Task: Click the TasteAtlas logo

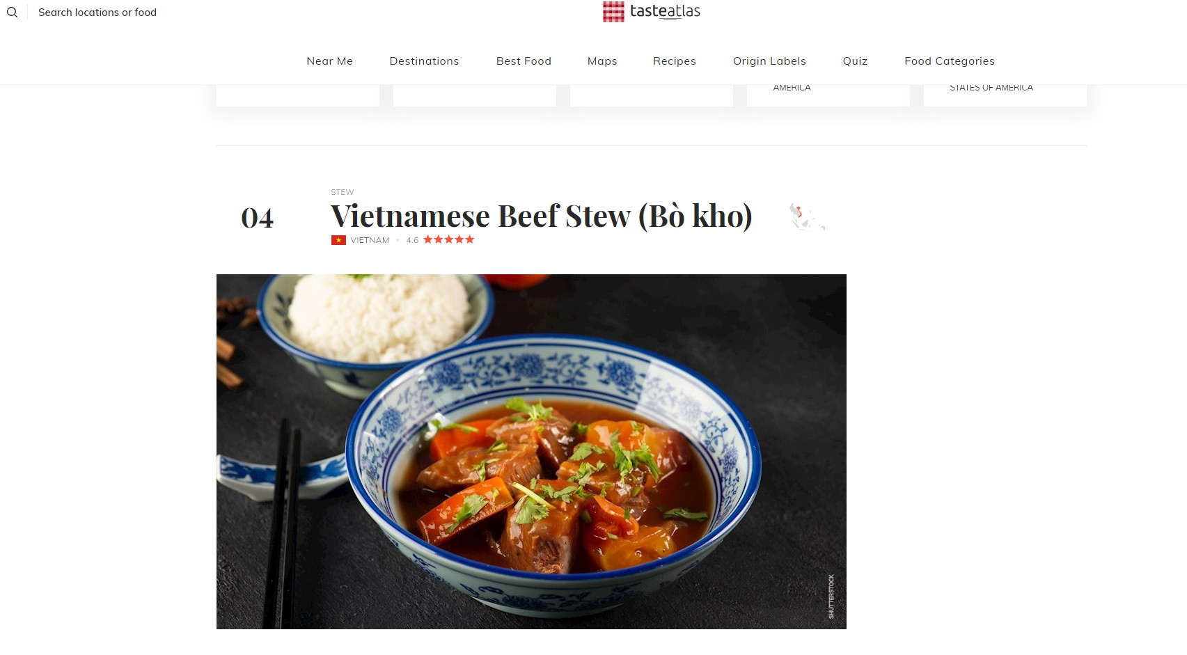Action: click(x=652, y=11)
